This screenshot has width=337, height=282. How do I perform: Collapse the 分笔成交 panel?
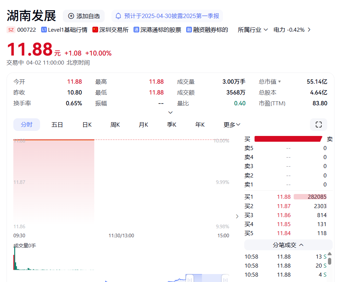click(288, 245)
